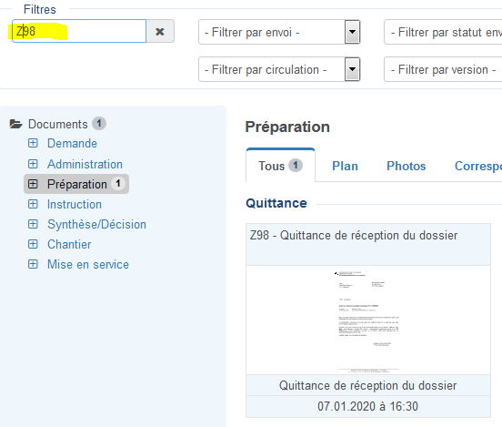This screenshot has height=427, width=502.
Task: Select the Instruction tree item label
Action: click(x=75, y=204)
